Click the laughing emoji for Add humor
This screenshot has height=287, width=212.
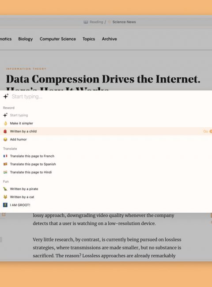5,139
